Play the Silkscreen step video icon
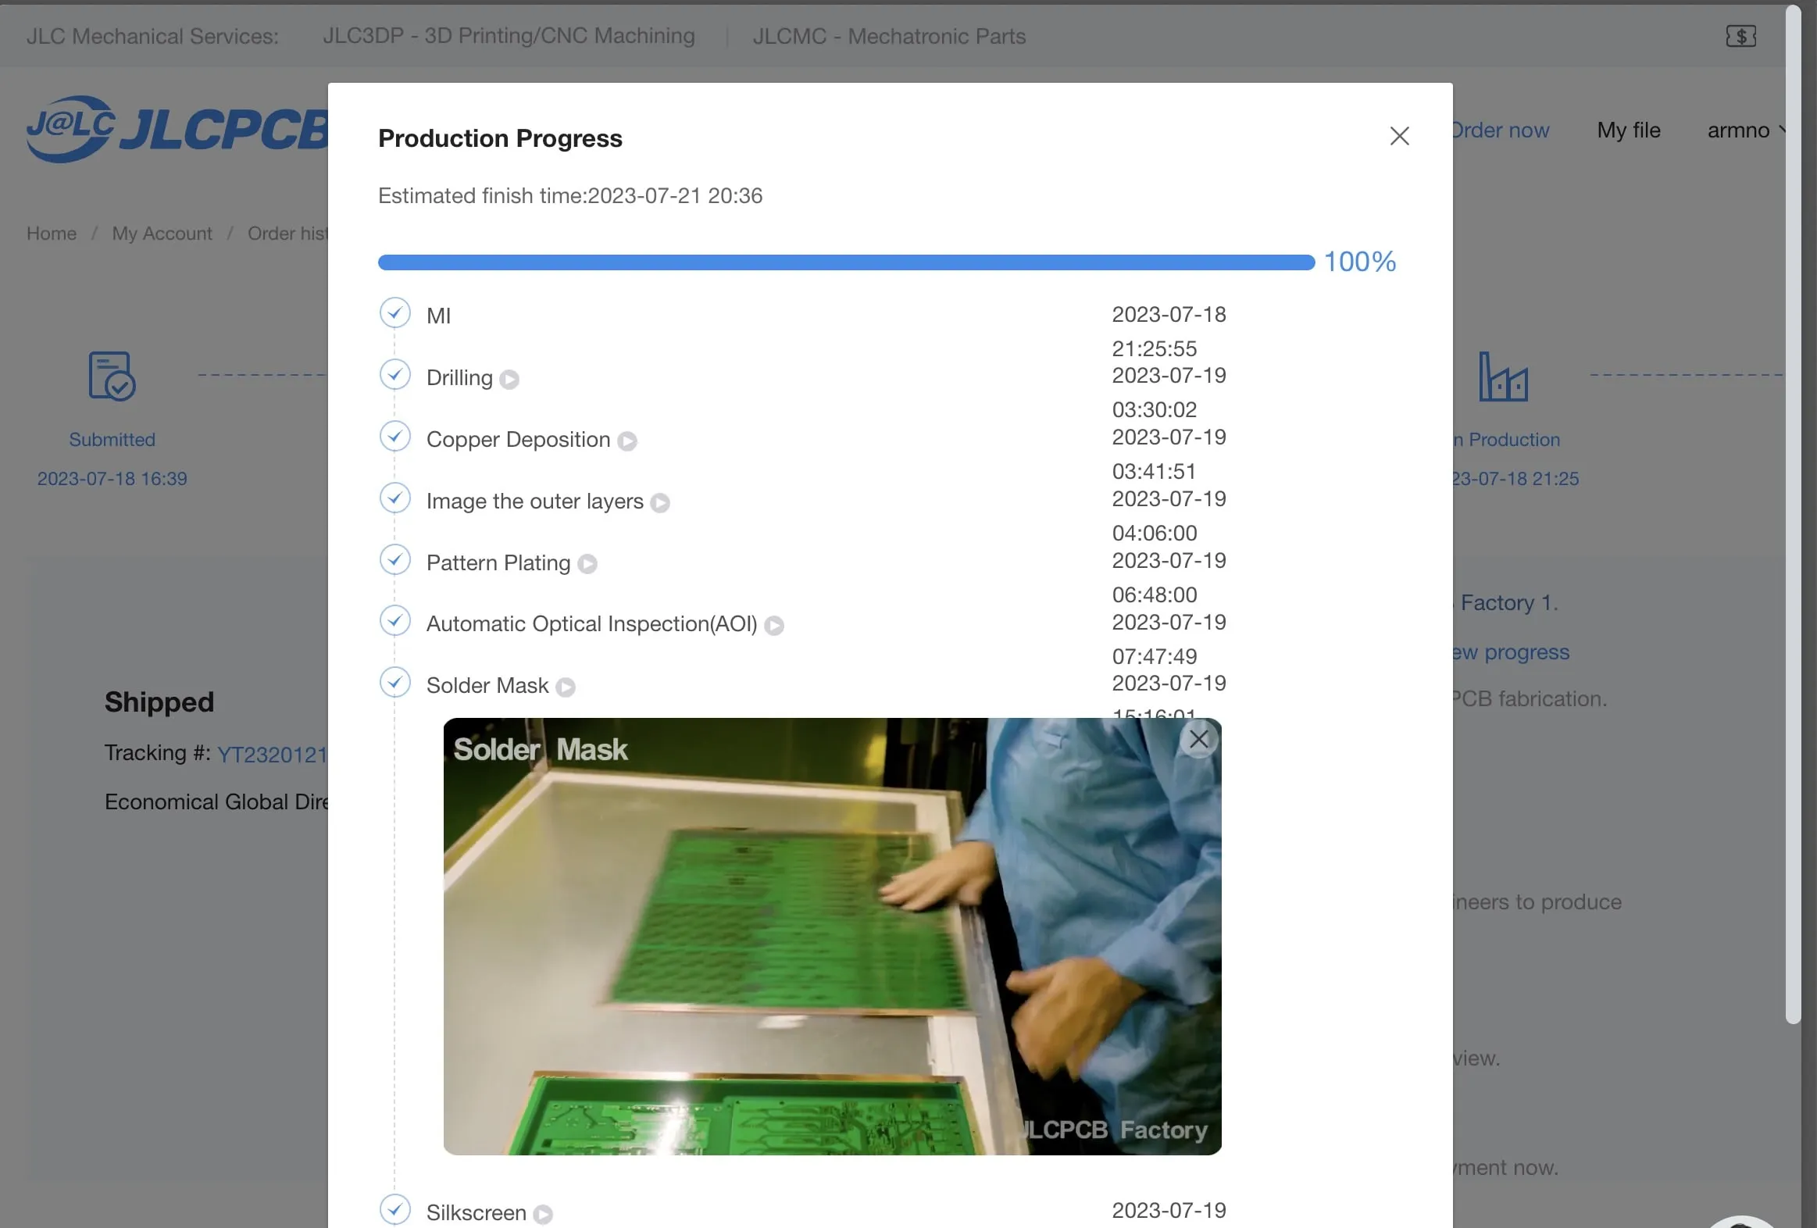The image size is (1817, 1228). pyautogui.click(x=543, y=1214)
